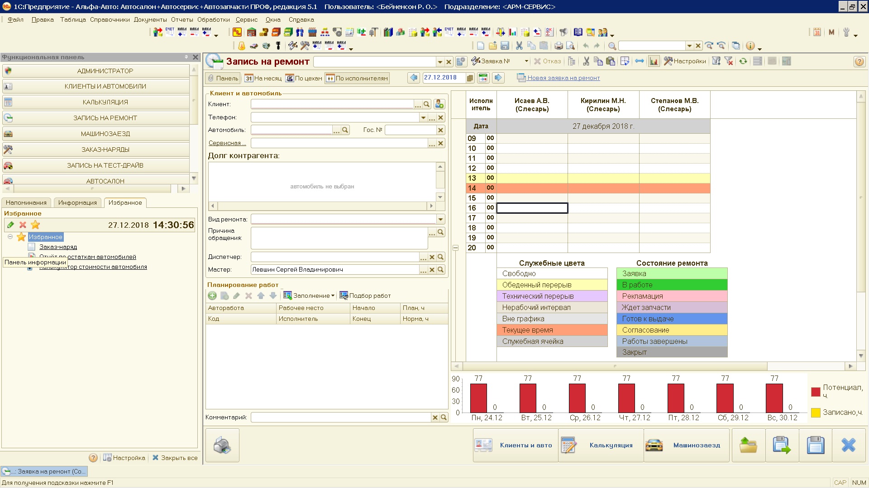Click the paste clipboard icon in schedule toolbar

611,61
